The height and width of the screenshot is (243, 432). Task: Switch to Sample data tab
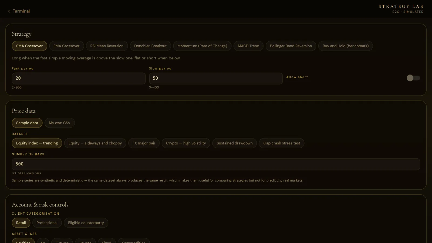27,123
